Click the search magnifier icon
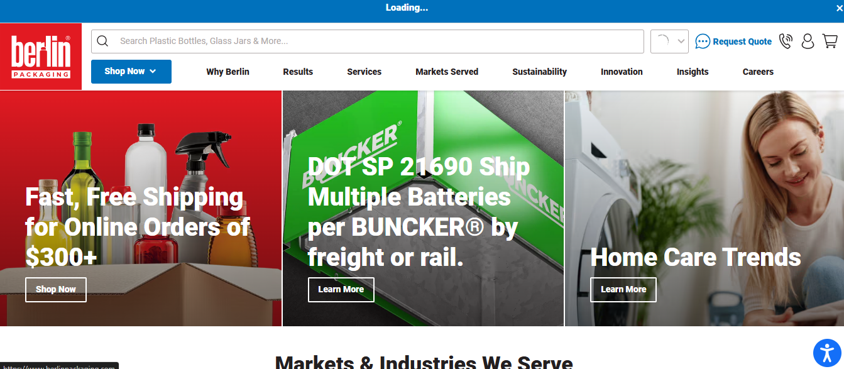Viewport: 844px width, 369px height. [x=103, y=41]
